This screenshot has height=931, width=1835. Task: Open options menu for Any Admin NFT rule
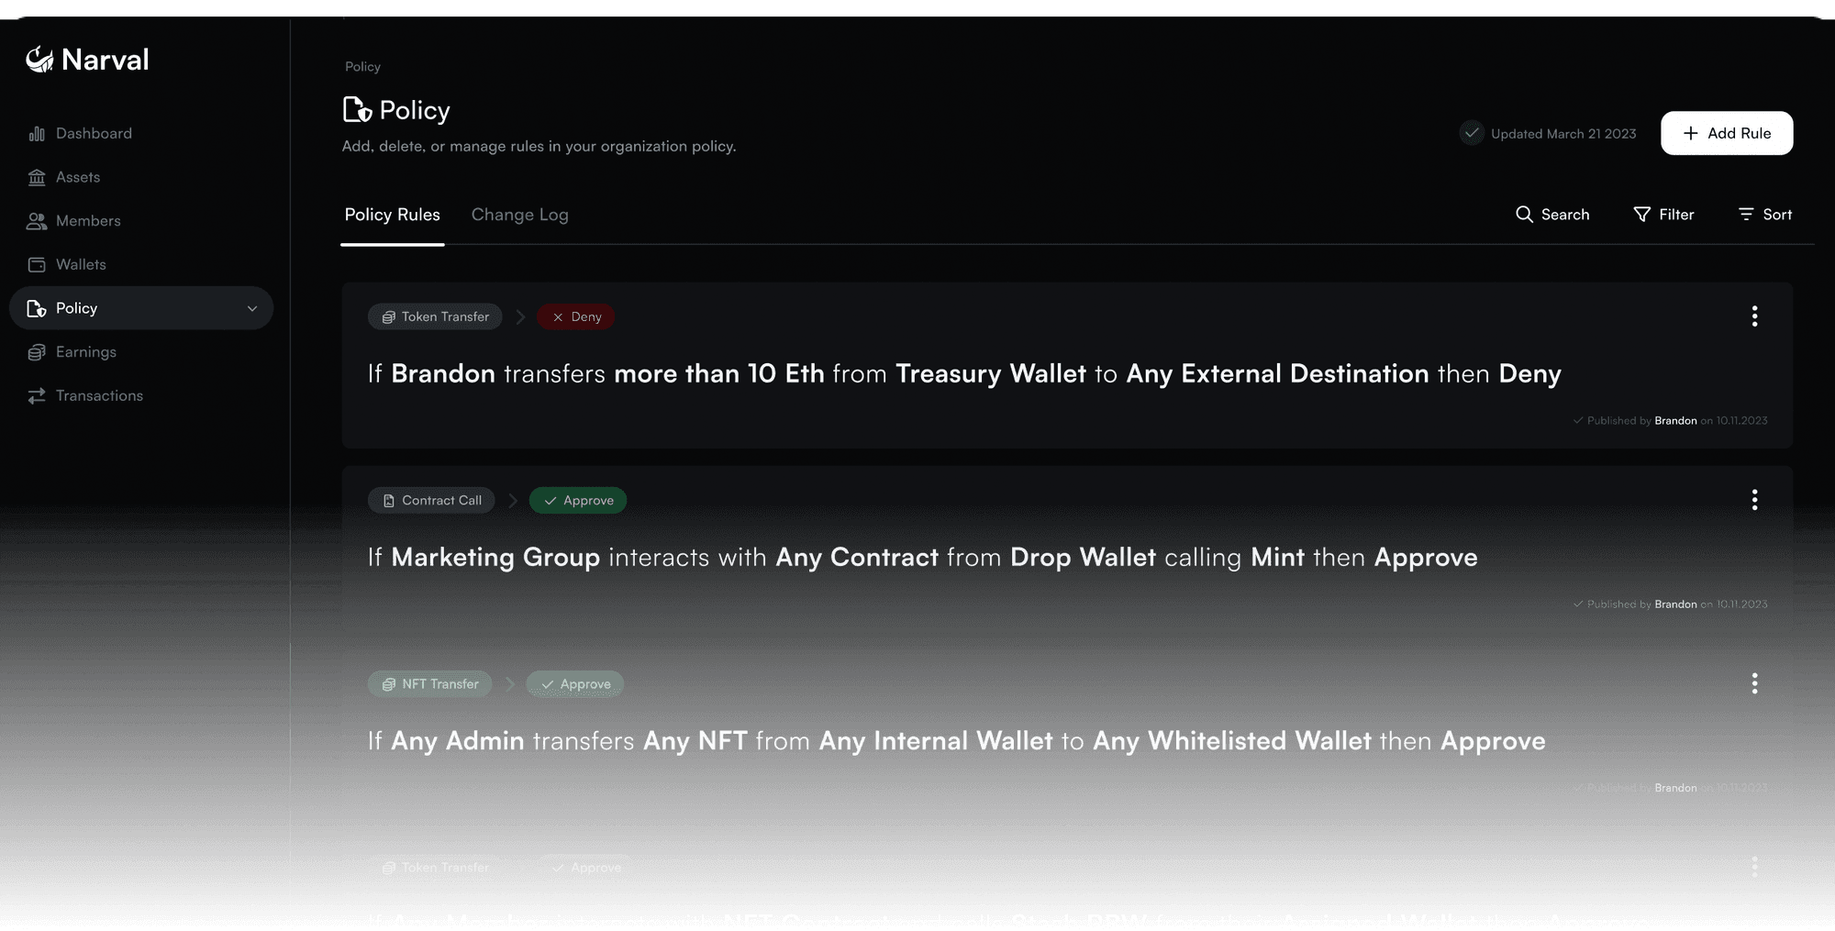1754,683
